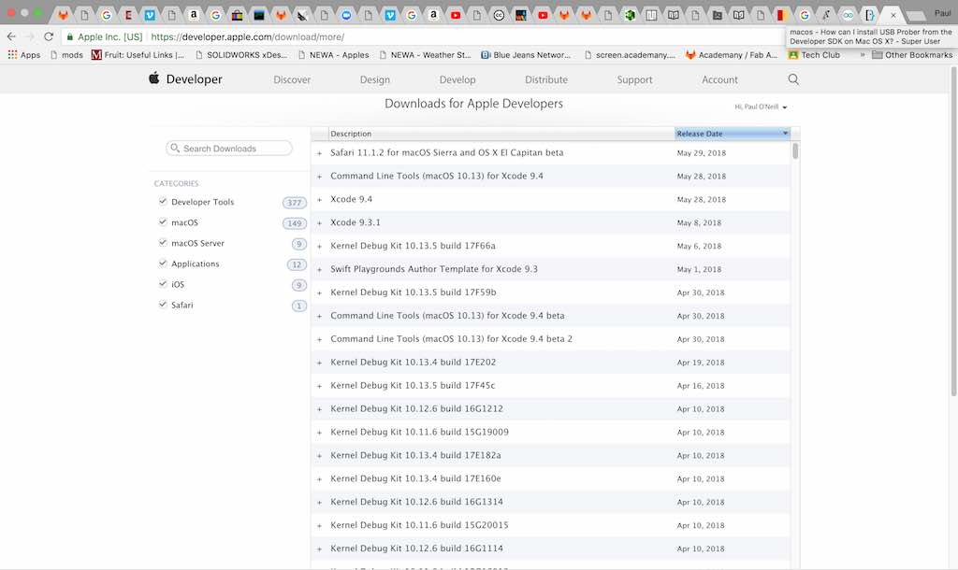Image resolution: width=958 pixels, height=570 pixels.
Task: Click the browser address bar URL
Action: coord(247,36)
